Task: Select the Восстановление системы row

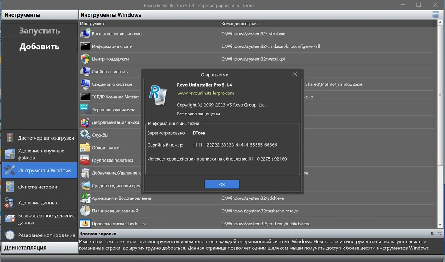Action: click(256, 34)
